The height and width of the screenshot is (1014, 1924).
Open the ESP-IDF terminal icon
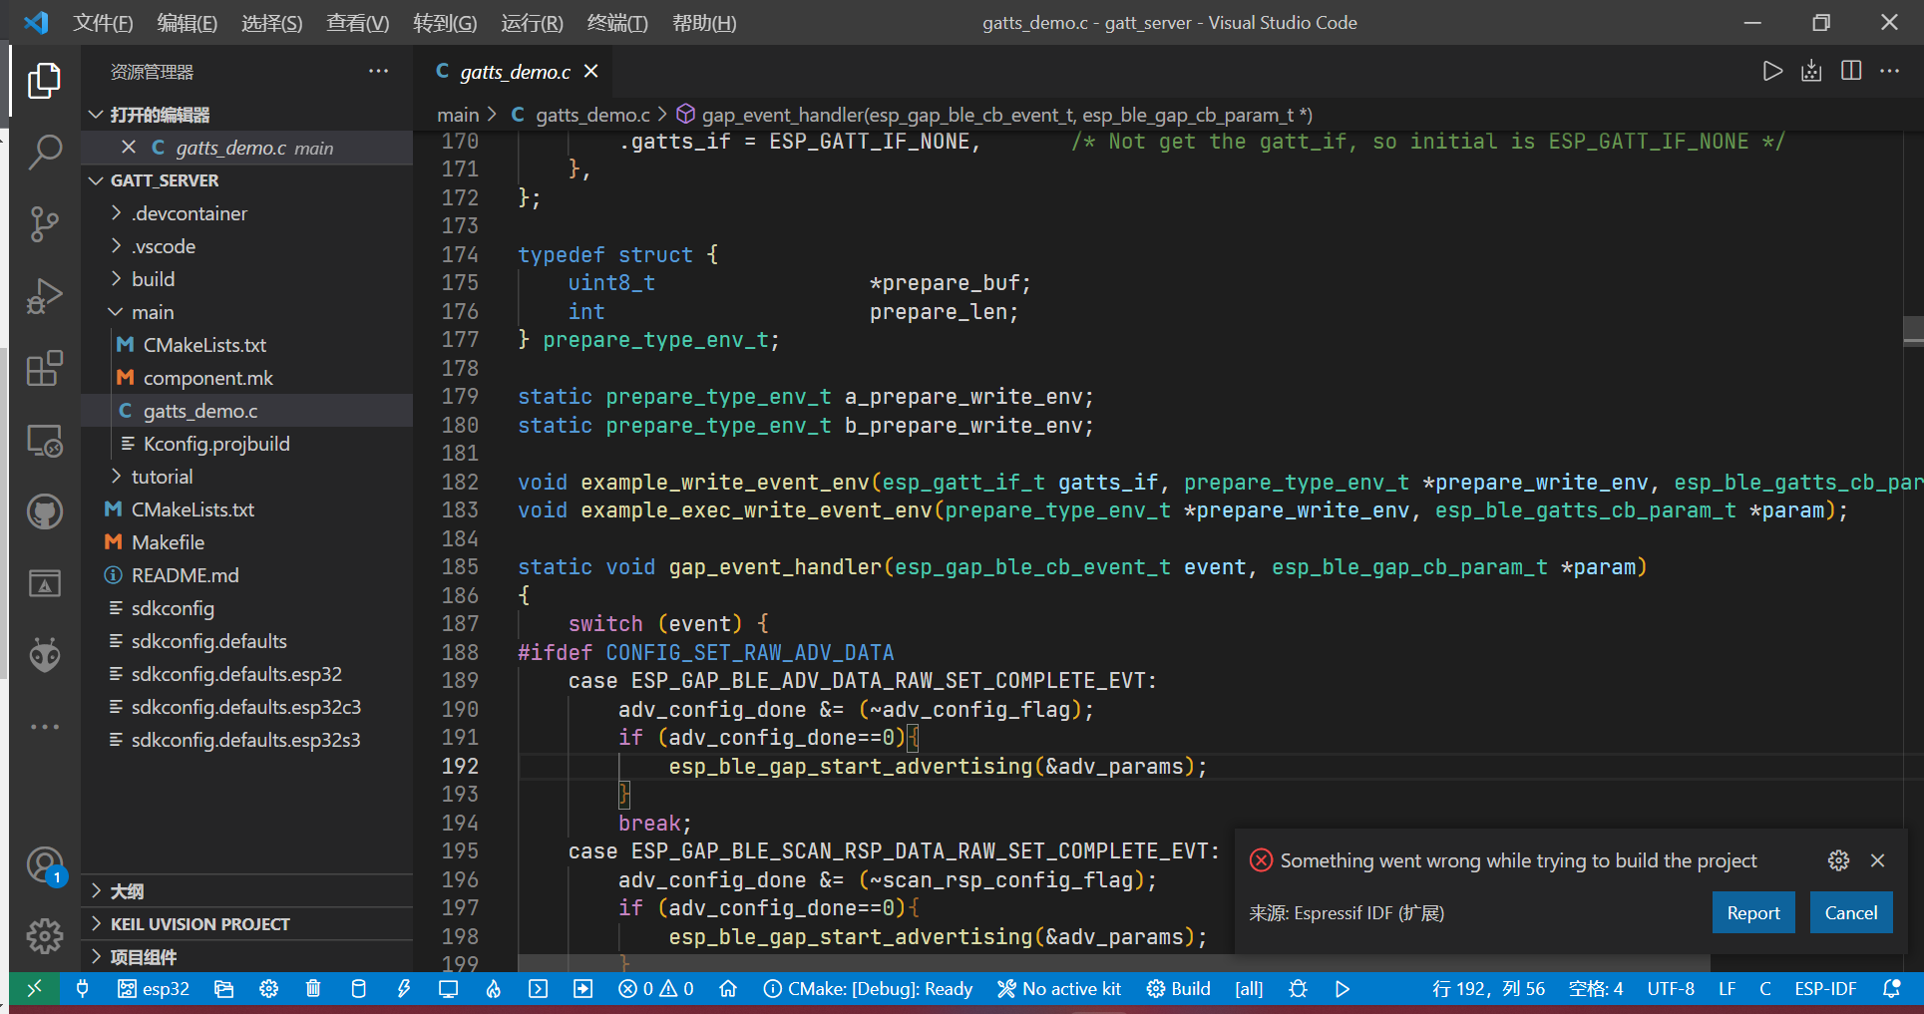[538, 988]
